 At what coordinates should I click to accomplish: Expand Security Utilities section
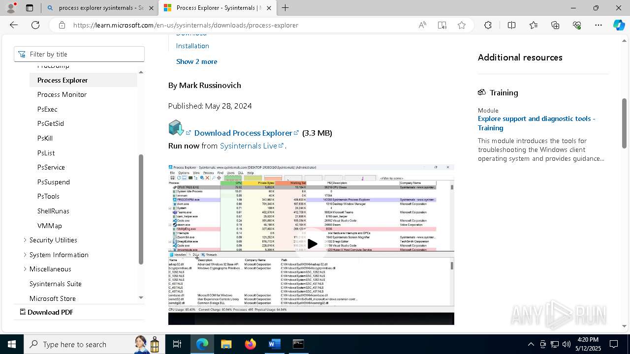[x=25, y=240]
